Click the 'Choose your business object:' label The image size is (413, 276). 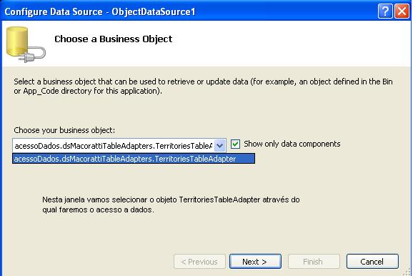click(64, 130)
